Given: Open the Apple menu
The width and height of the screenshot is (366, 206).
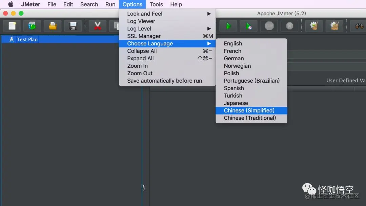Looking at the screenshot, I should (11, 4).
